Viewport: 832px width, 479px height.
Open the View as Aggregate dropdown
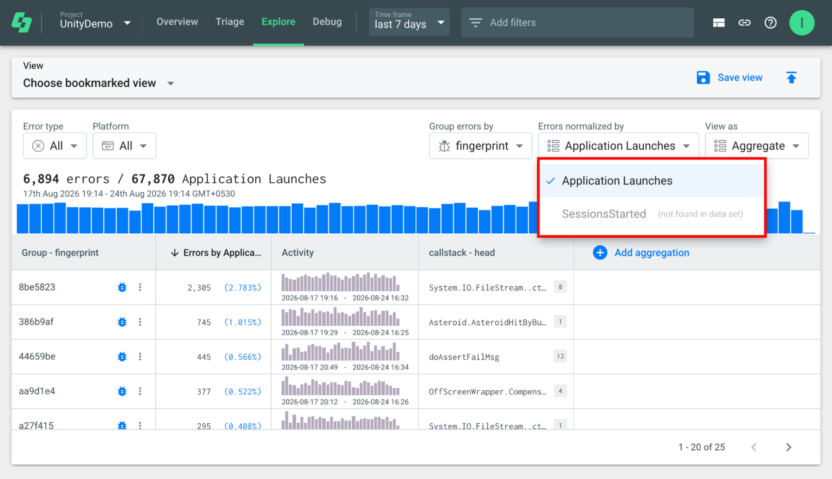pos(757,146)
